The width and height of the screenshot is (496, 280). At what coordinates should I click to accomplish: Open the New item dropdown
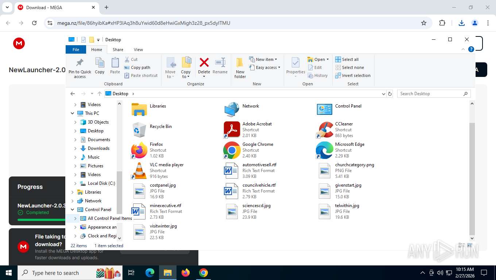tap(263, 59)
